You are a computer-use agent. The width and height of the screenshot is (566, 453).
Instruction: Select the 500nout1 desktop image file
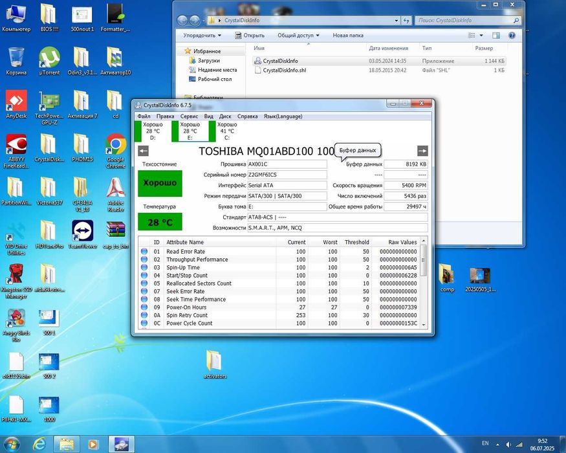click(x=82, y=18)
